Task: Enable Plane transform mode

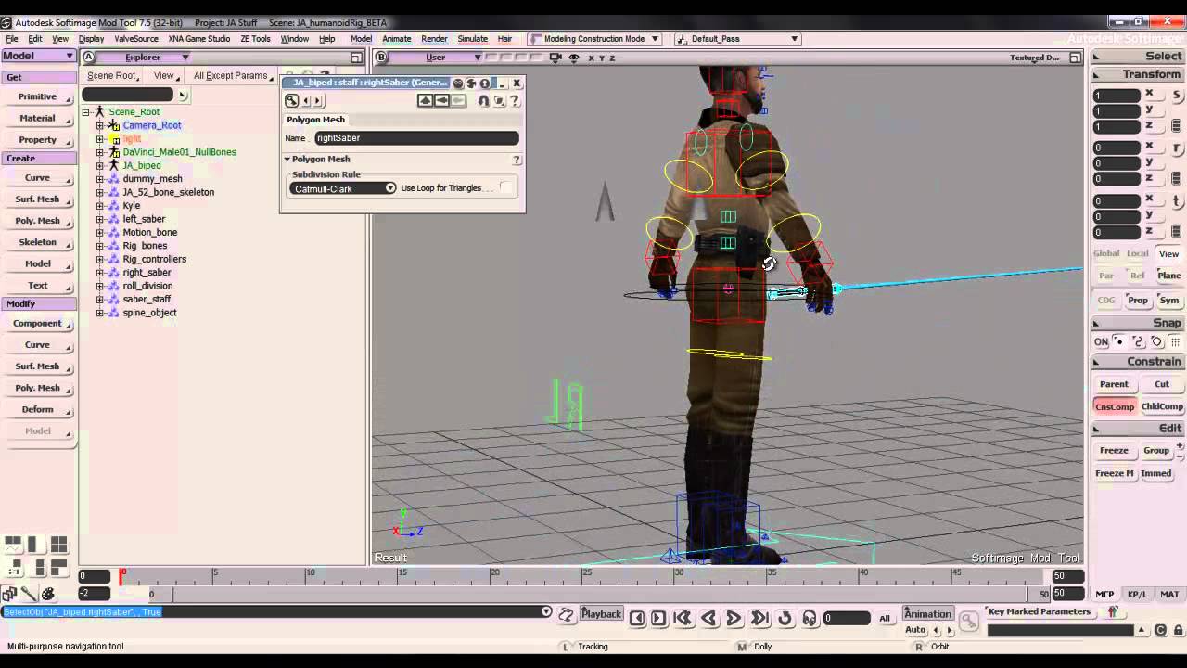Action: tap(1168, 276)
